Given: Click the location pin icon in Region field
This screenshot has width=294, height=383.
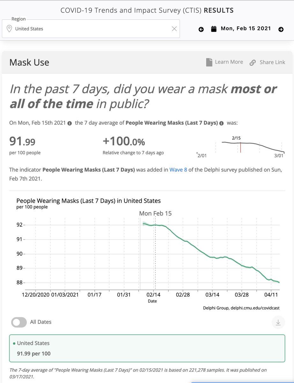Looking at the screenshot, I should pyautogui.click(x=9, y=29).
